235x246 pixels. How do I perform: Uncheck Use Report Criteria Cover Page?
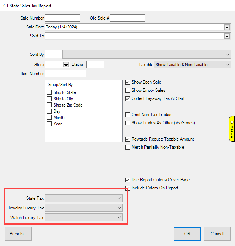128,180
